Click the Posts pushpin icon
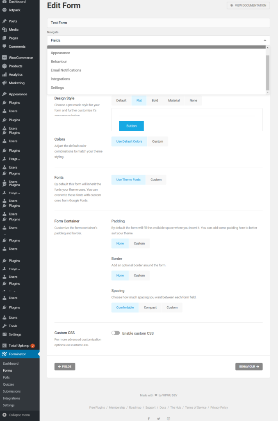Screen dimensions: 278x421 tap(4, 21)
